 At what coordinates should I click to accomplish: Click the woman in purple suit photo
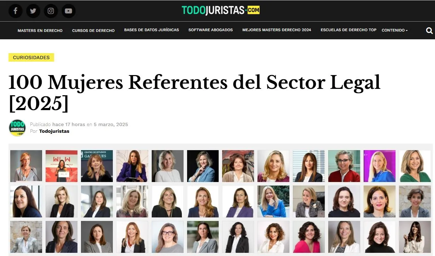click(x=132, y=166)
